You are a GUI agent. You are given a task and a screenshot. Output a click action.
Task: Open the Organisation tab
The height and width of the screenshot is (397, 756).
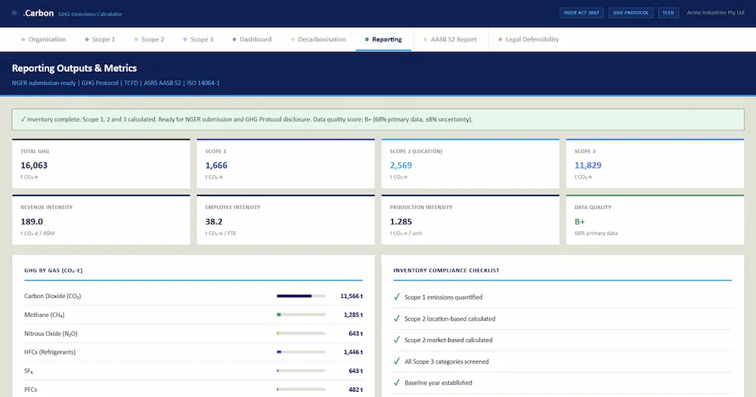click(x=43, y=39)
